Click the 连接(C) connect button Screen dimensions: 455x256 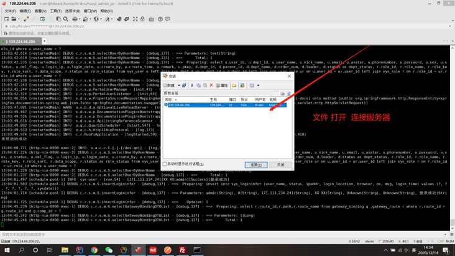(256, 165)
